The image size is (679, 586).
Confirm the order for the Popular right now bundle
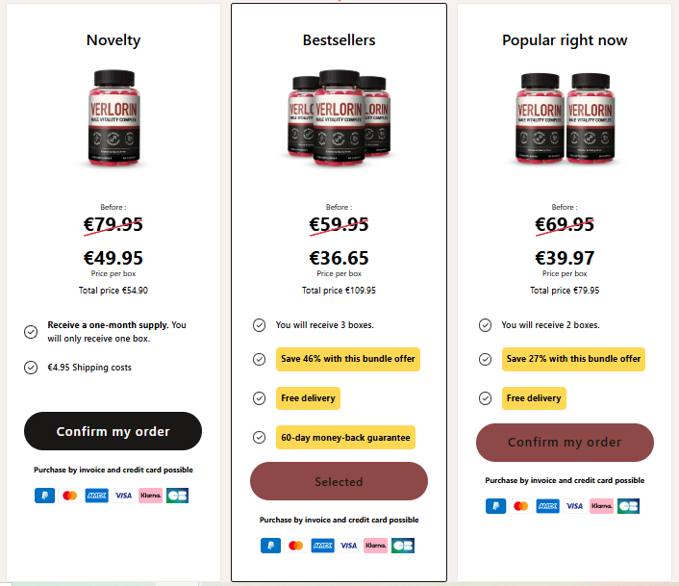pos(565,443)
